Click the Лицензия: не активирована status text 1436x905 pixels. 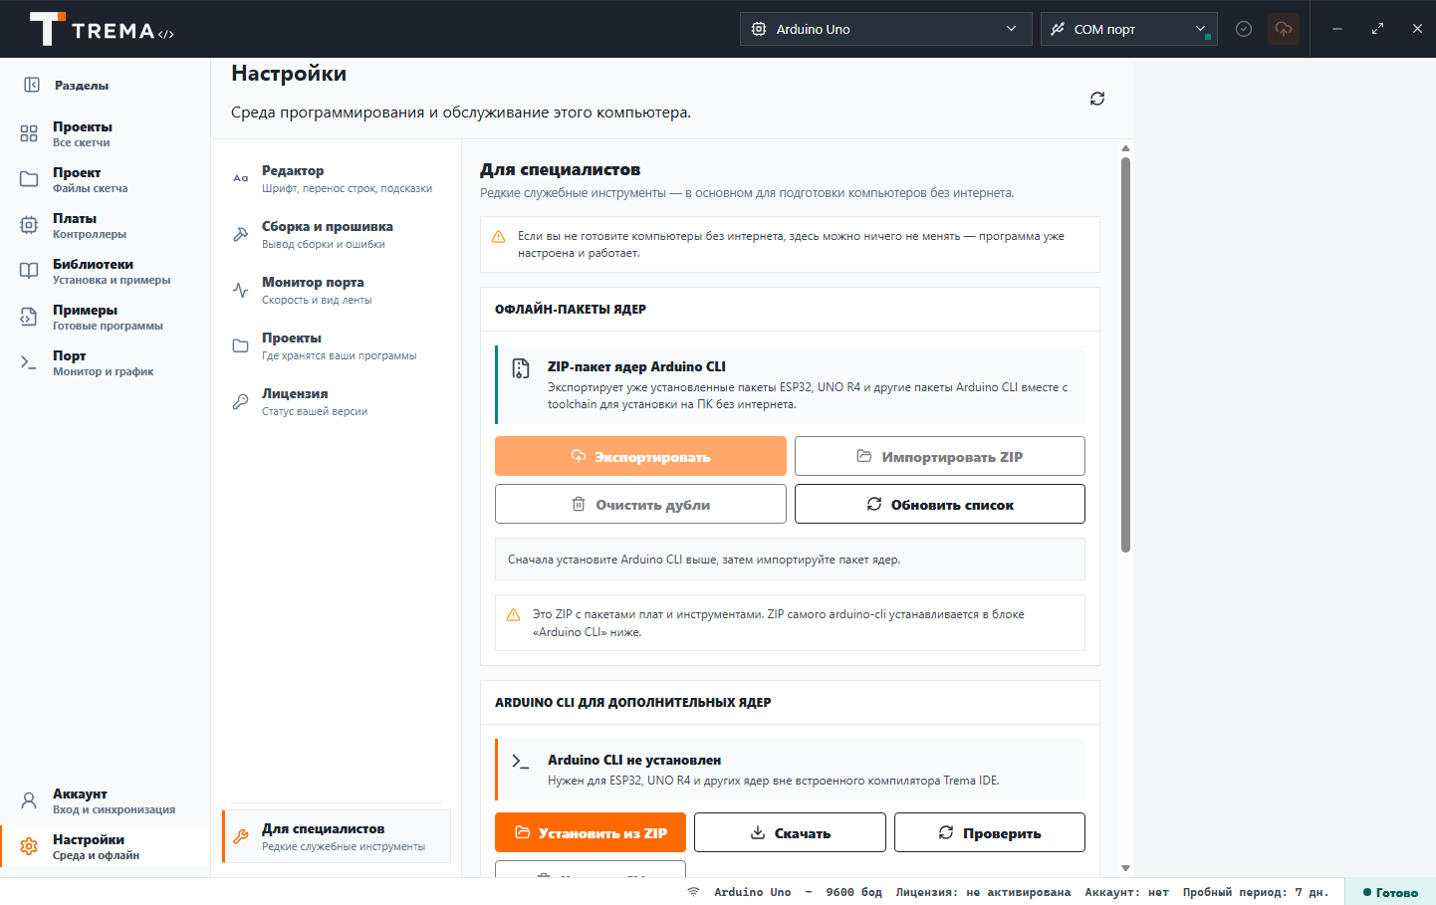tap(983, 892)
